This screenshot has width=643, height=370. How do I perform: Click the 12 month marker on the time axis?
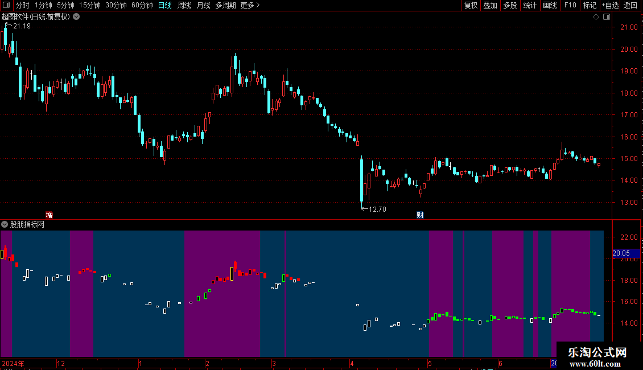pos(61,363)
